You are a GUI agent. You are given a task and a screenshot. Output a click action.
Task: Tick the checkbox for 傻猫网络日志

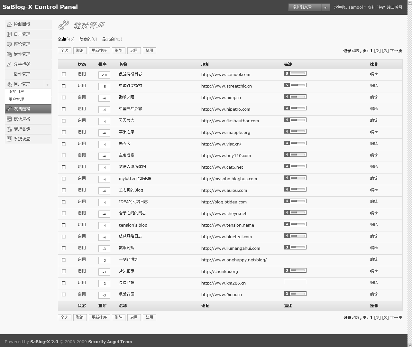pos(64,74)
